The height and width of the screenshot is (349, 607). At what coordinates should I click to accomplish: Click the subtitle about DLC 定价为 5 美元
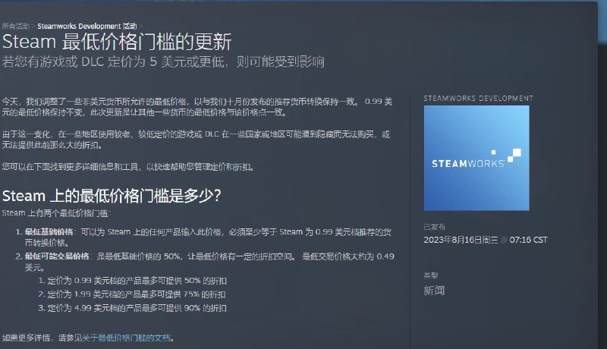pyautogui.click(x=163, y=61)
